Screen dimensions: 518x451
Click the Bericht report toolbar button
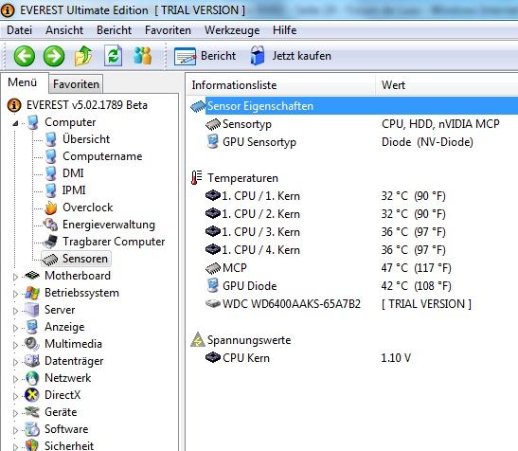(205, 56)
